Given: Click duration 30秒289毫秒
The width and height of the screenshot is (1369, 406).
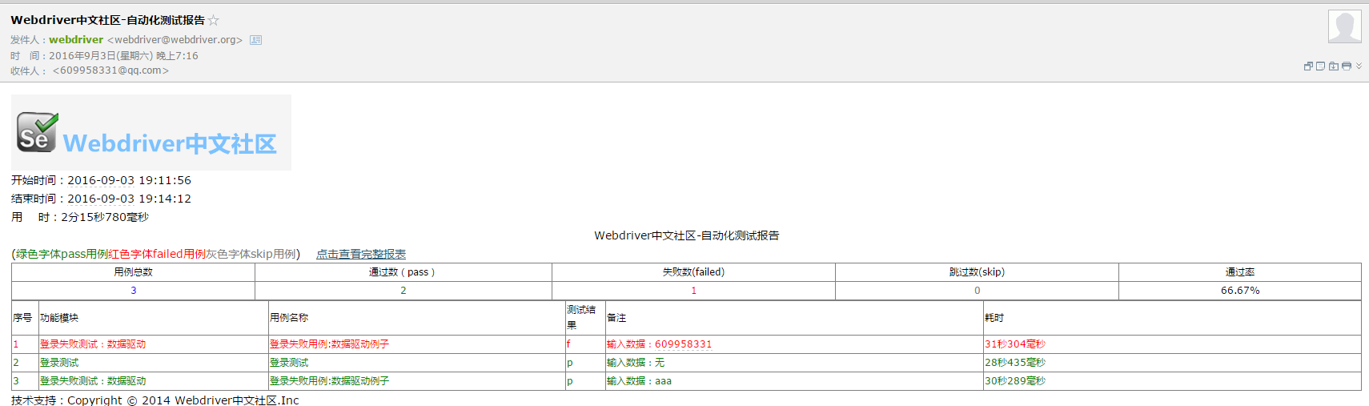Looking at the screenshot, I should [x=1015, y=381].
